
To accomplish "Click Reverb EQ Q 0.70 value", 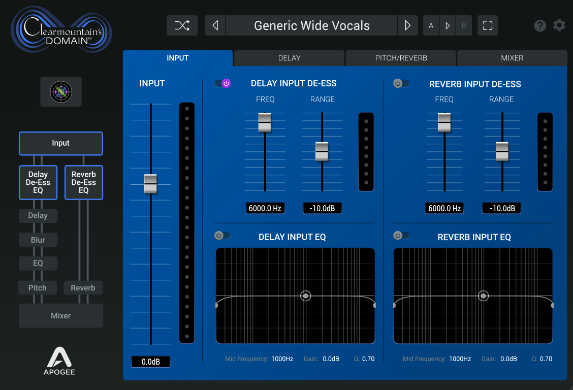I will tap(546, 359).
